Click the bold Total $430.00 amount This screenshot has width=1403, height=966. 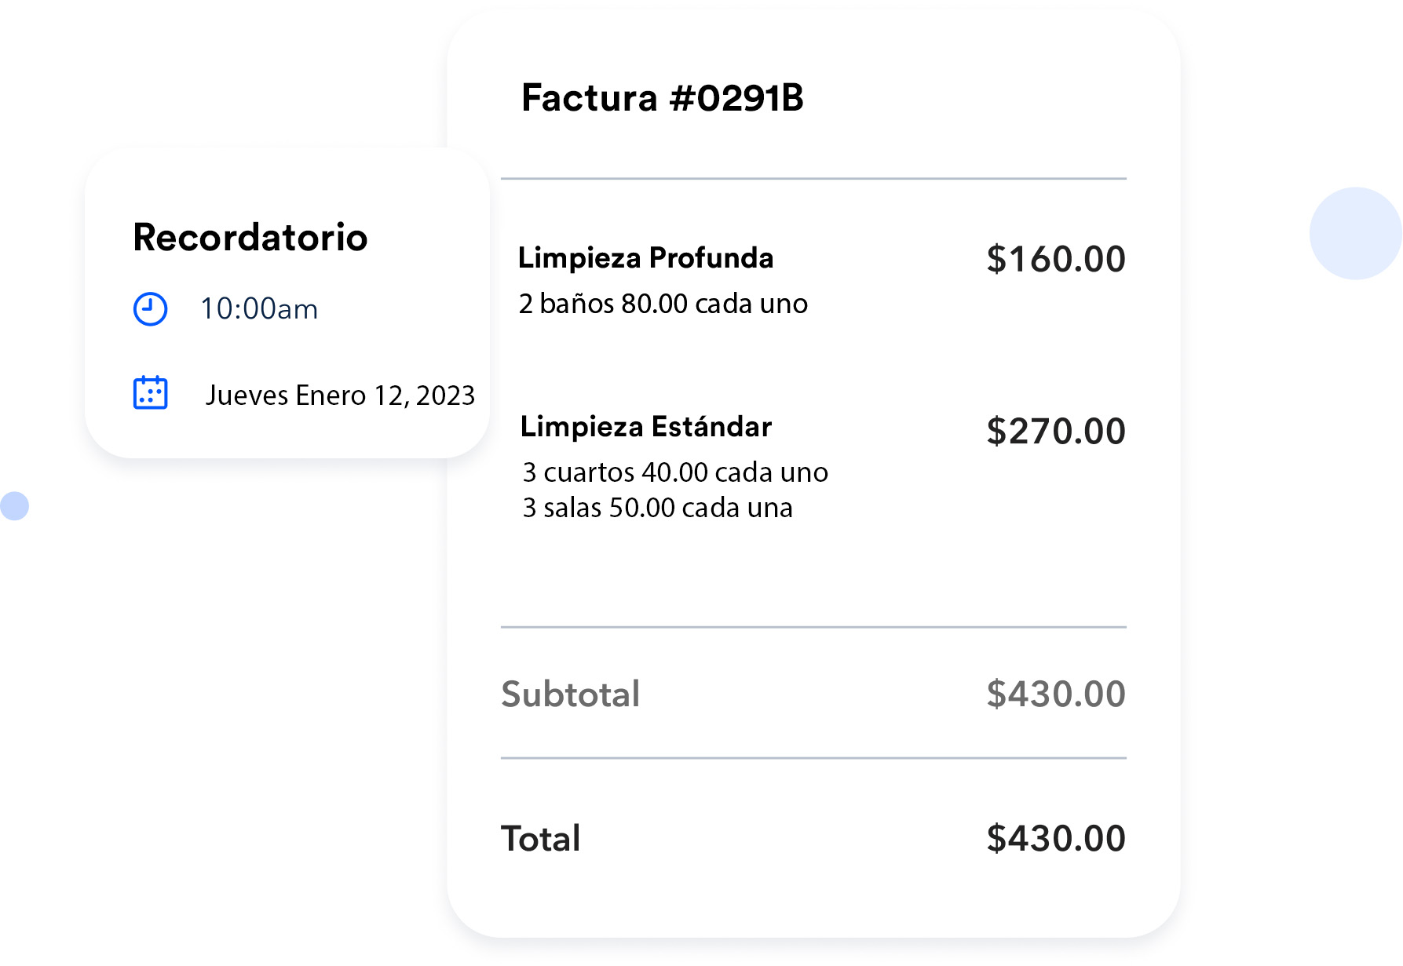tap(1055, 838)
